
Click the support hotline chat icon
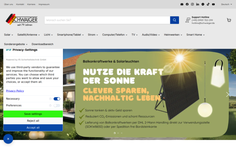pos(188,20)
